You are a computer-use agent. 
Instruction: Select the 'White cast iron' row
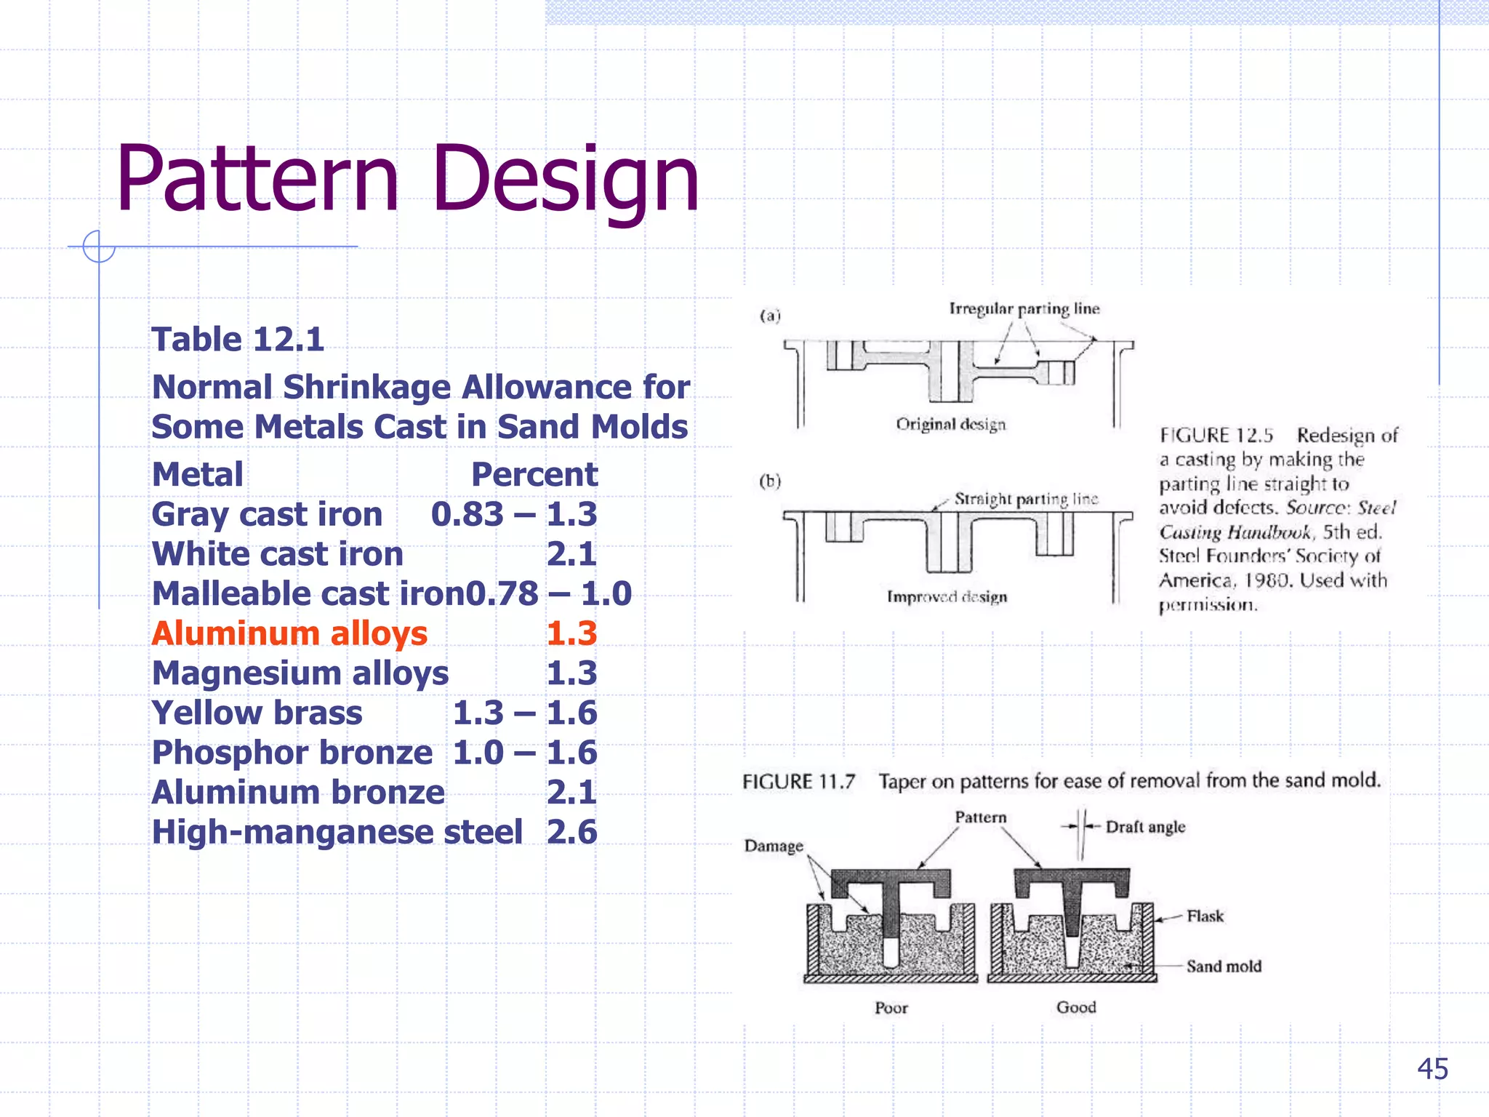coord(374,554)
